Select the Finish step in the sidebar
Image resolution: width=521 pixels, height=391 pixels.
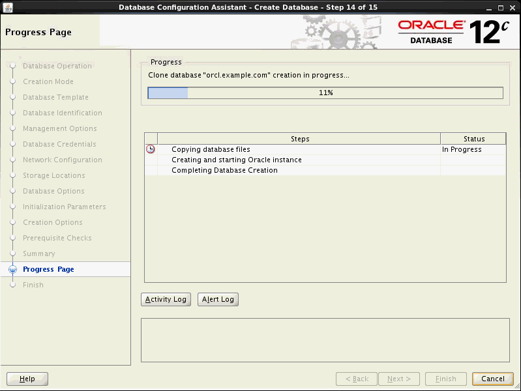[x=33, y=285]
